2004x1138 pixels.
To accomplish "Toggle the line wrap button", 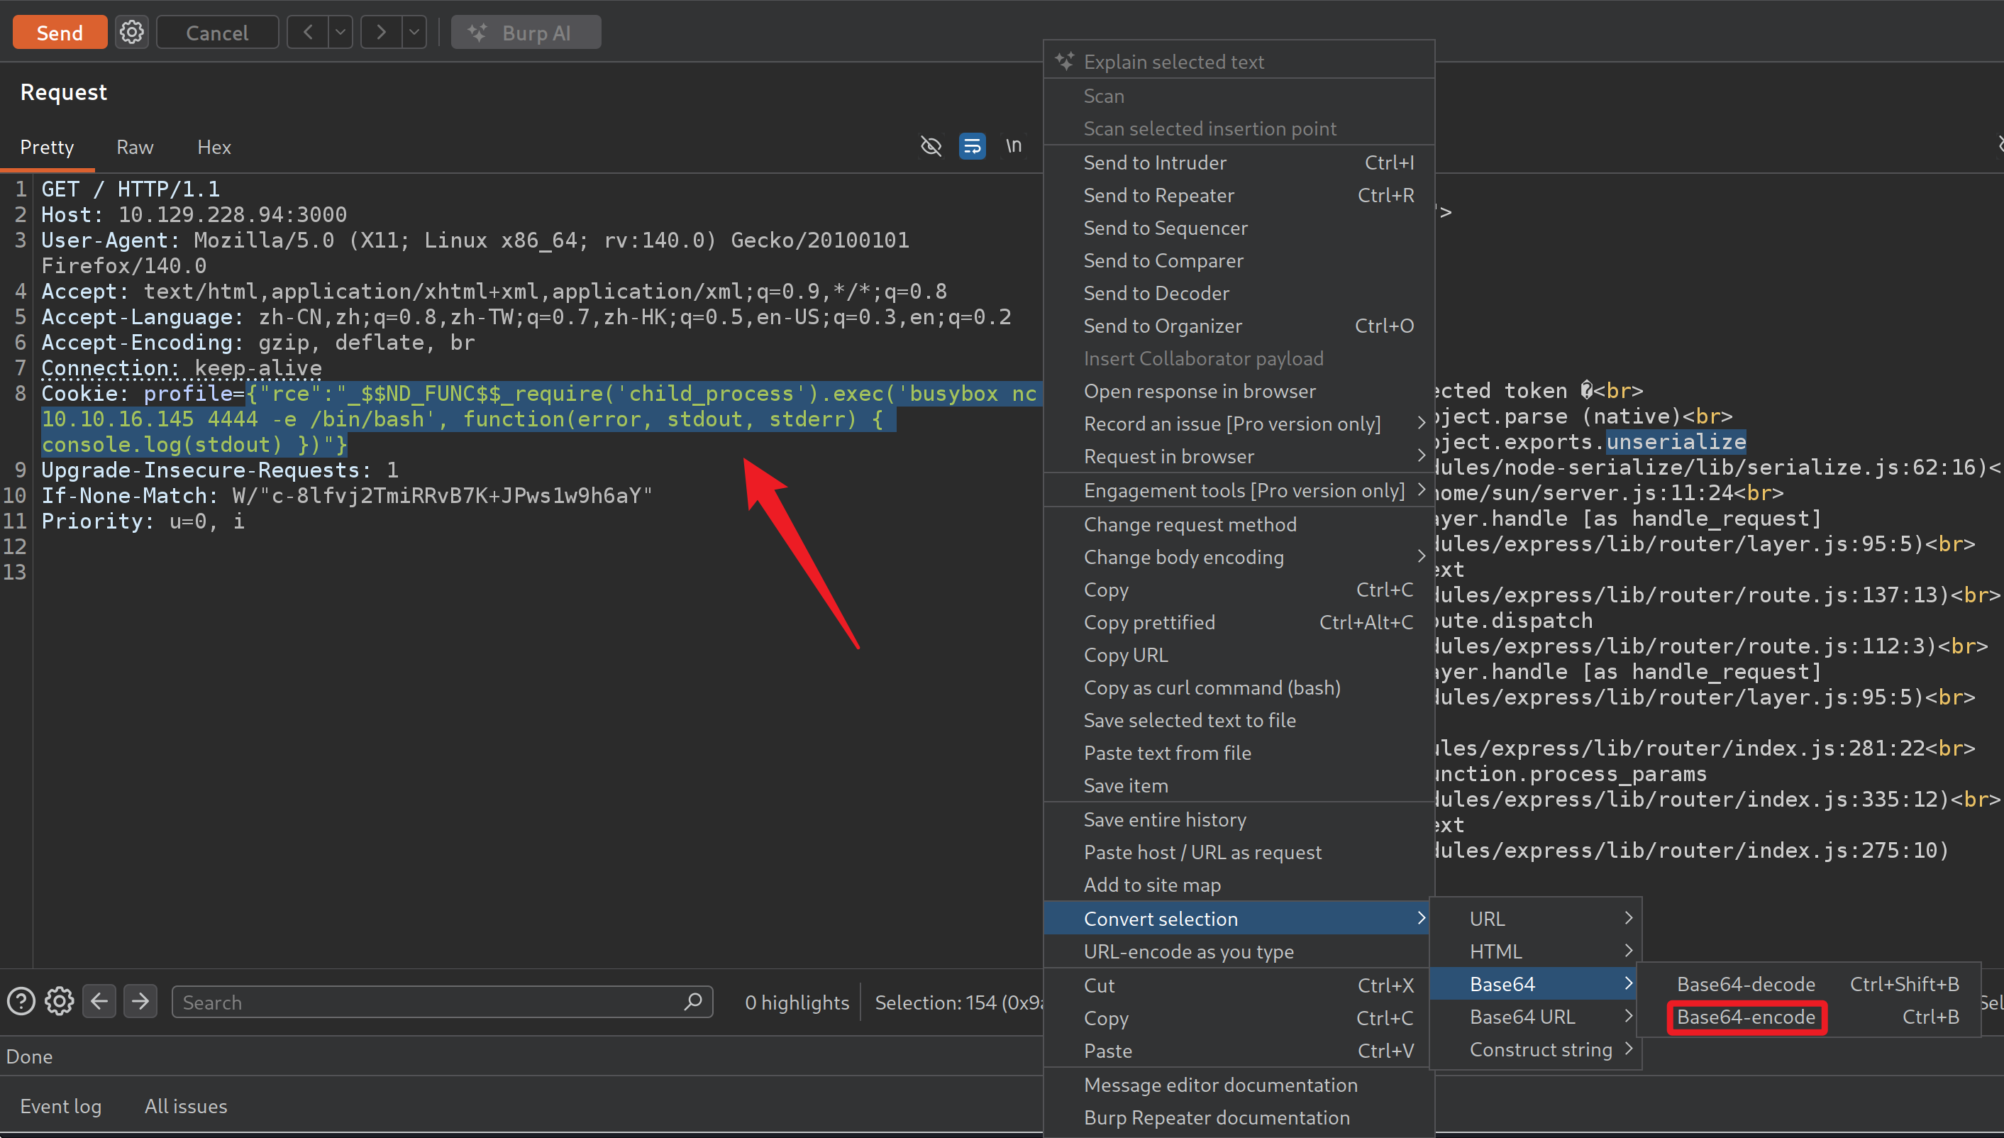I will click(972, 146).
